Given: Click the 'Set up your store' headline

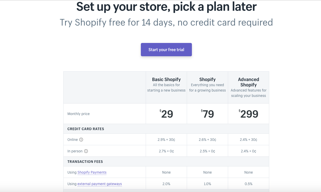Looking at the screenshot, I should point(166,7).
